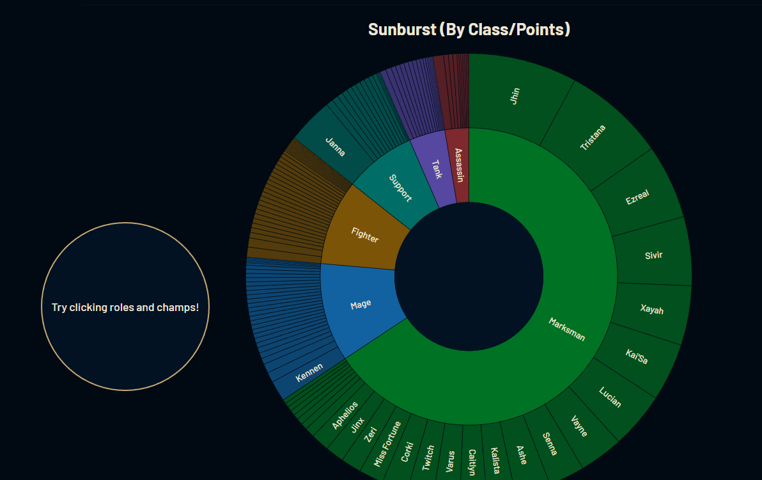Select the Corki champion slice

[x=407, y=451]
